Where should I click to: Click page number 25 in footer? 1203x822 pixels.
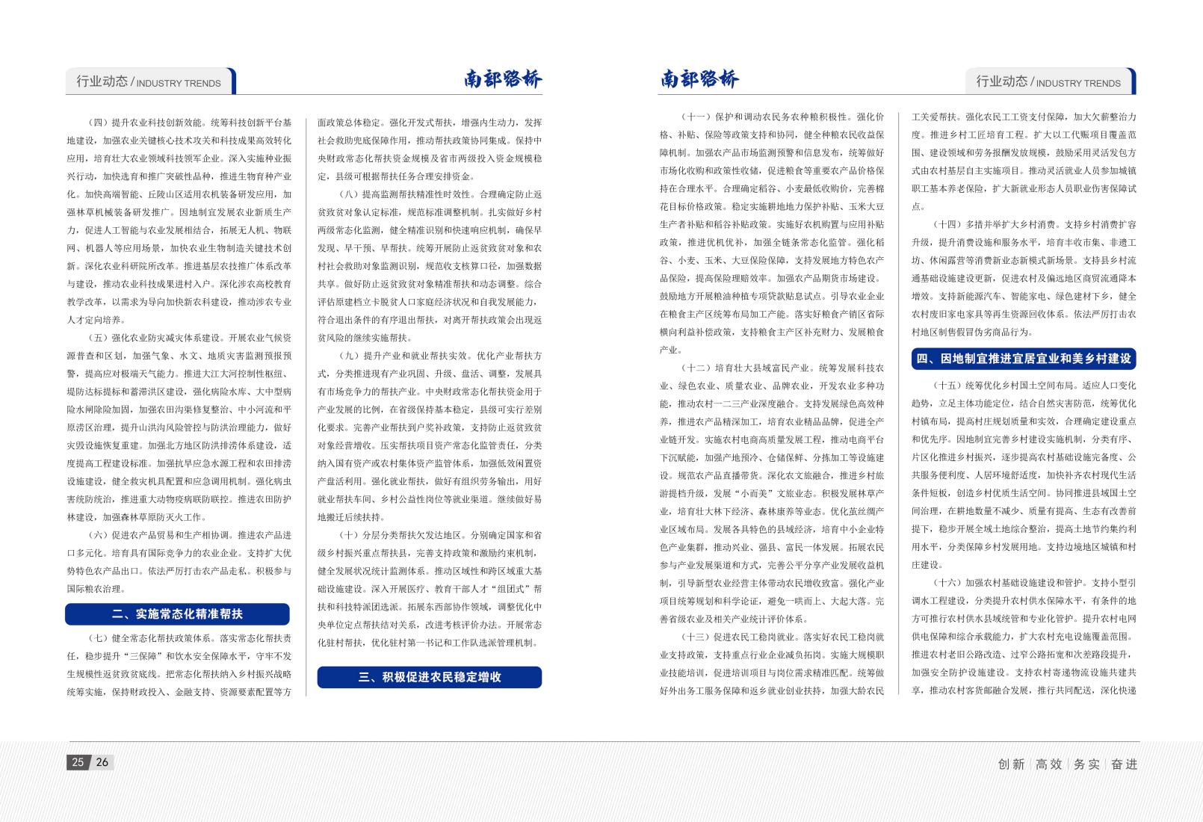click(78, 762)
